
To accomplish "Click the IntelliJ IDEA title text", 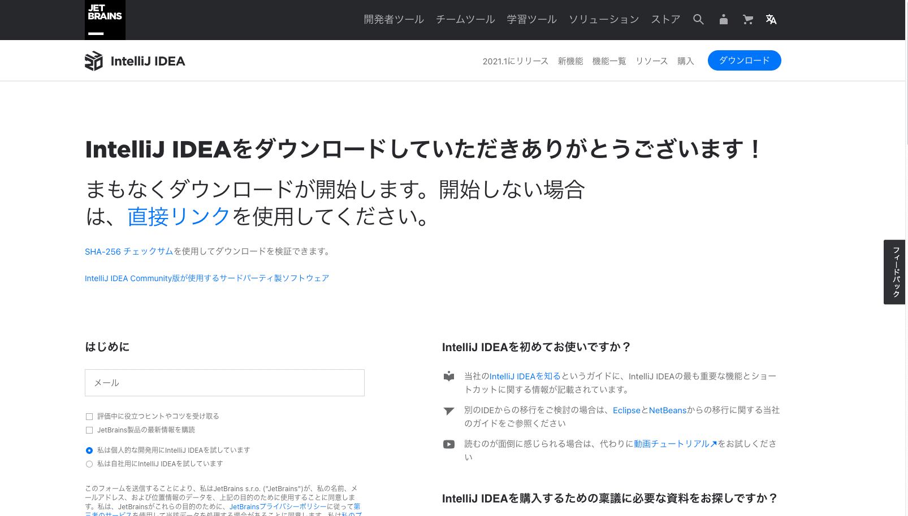I will coord(148,61).
